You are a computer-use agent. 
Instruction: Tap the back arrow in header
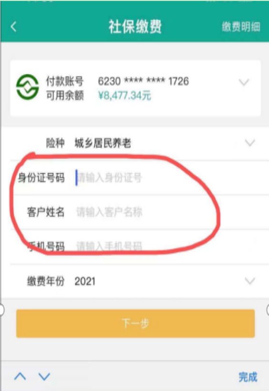point(14,27)
